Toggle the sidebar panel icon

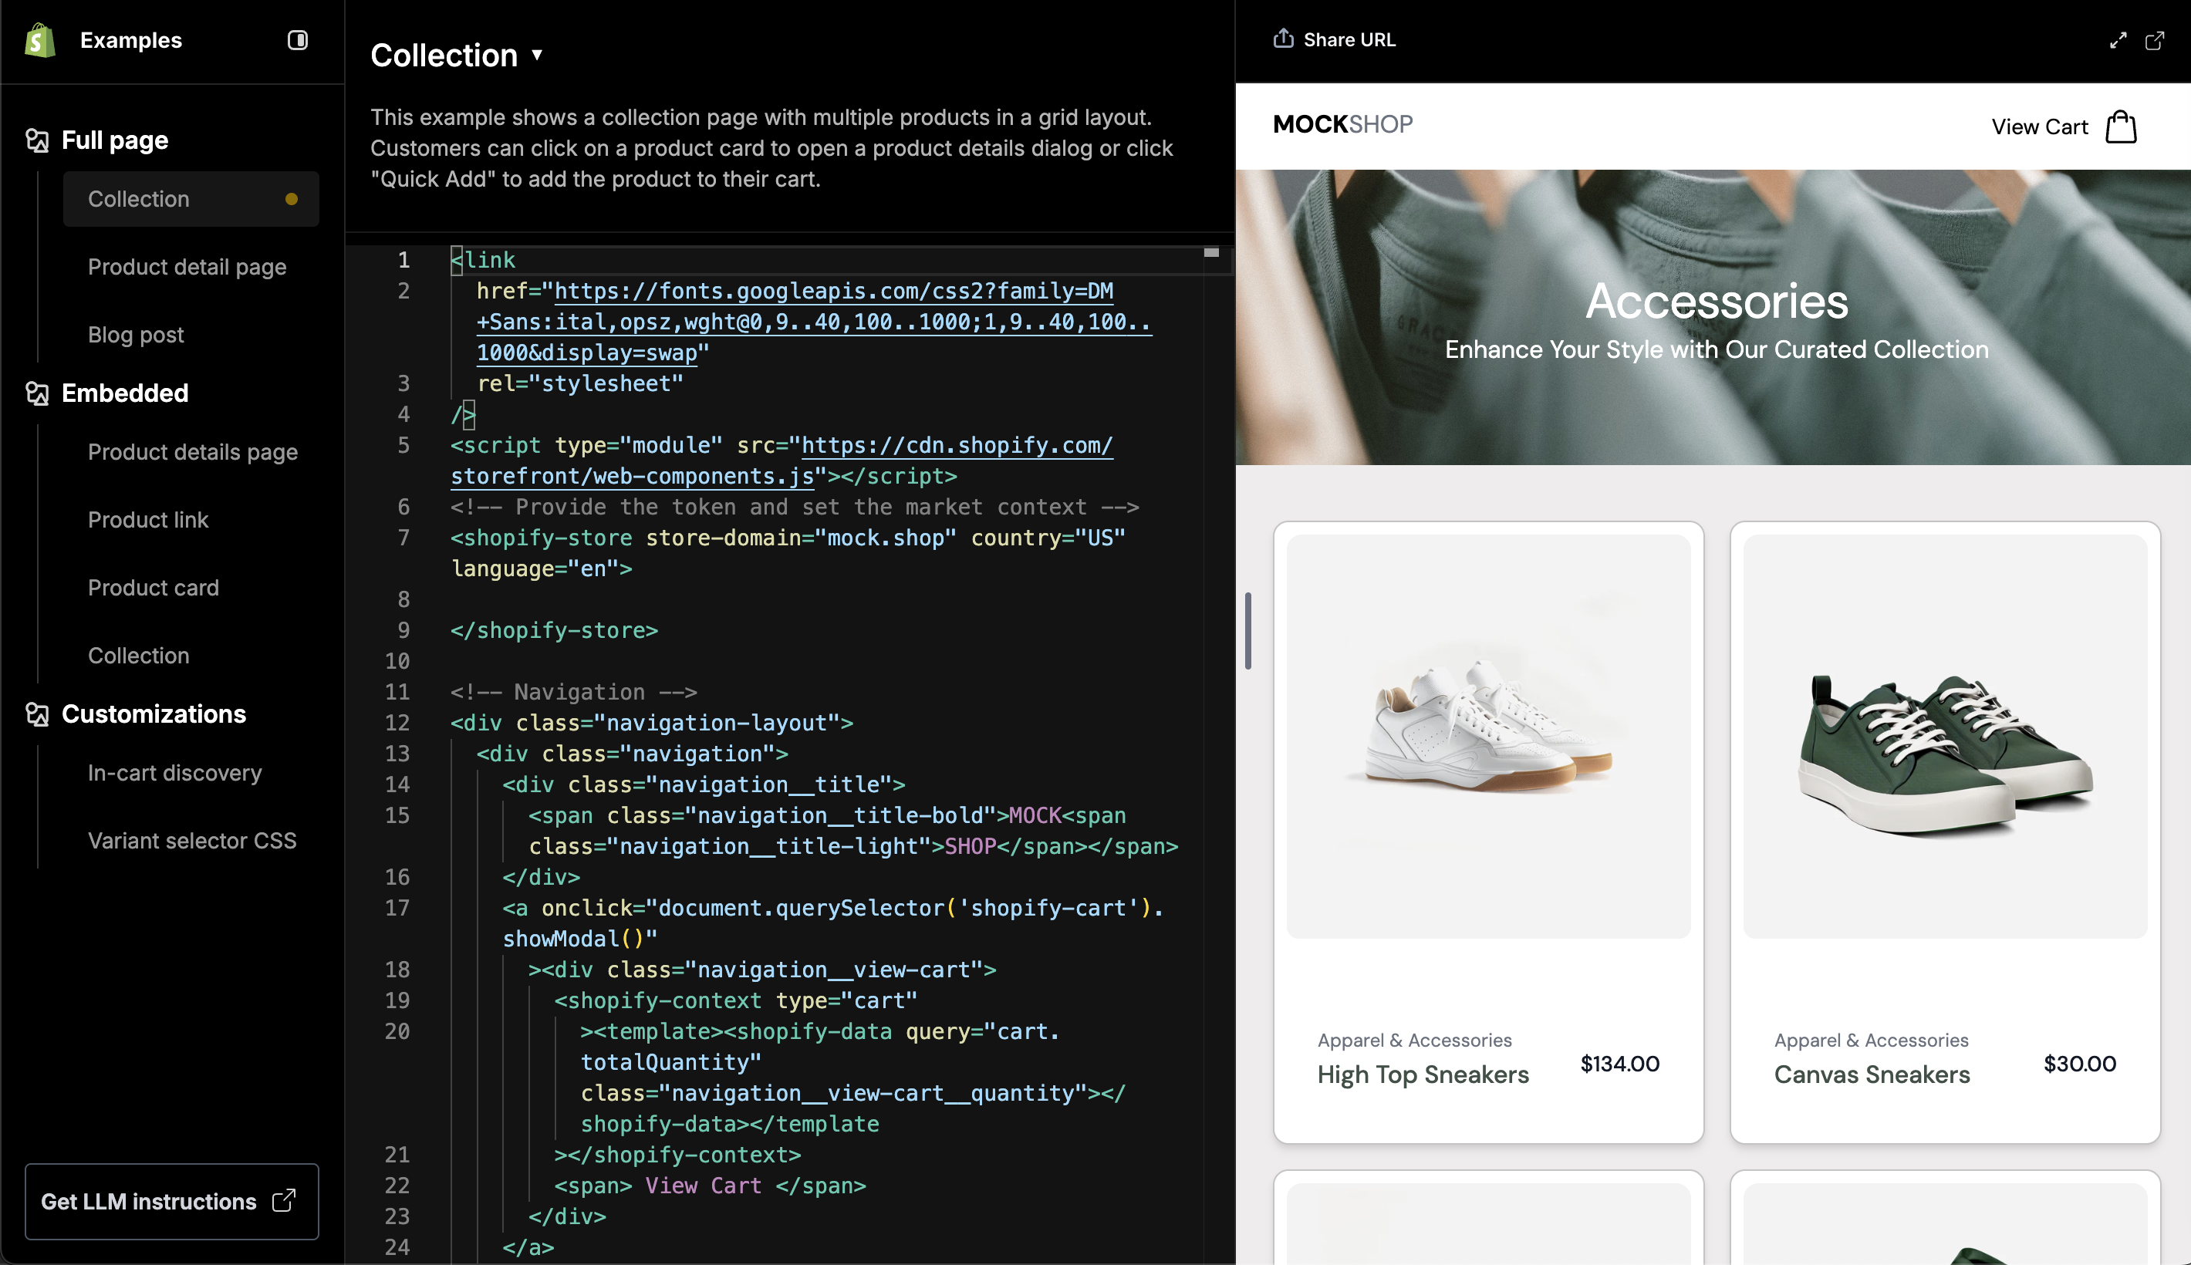point(297,40)
